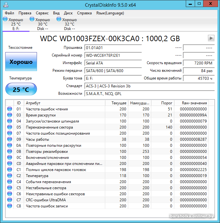The width and height of the screenshot is (220, 223).
Task: Click the 25 °C temperature button
Action: click(x=21, y=89)
